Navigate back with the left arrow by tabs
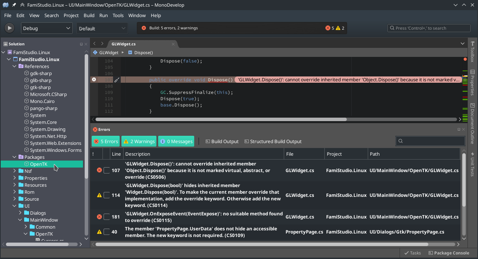The width and height of the screenshot is (478, 259). (x=94, y=44)
